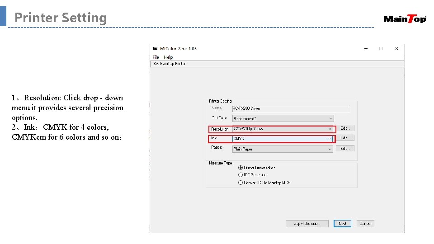Open the Resolution dropdown
Screen dimensions: 434x244
coord(283,129)
